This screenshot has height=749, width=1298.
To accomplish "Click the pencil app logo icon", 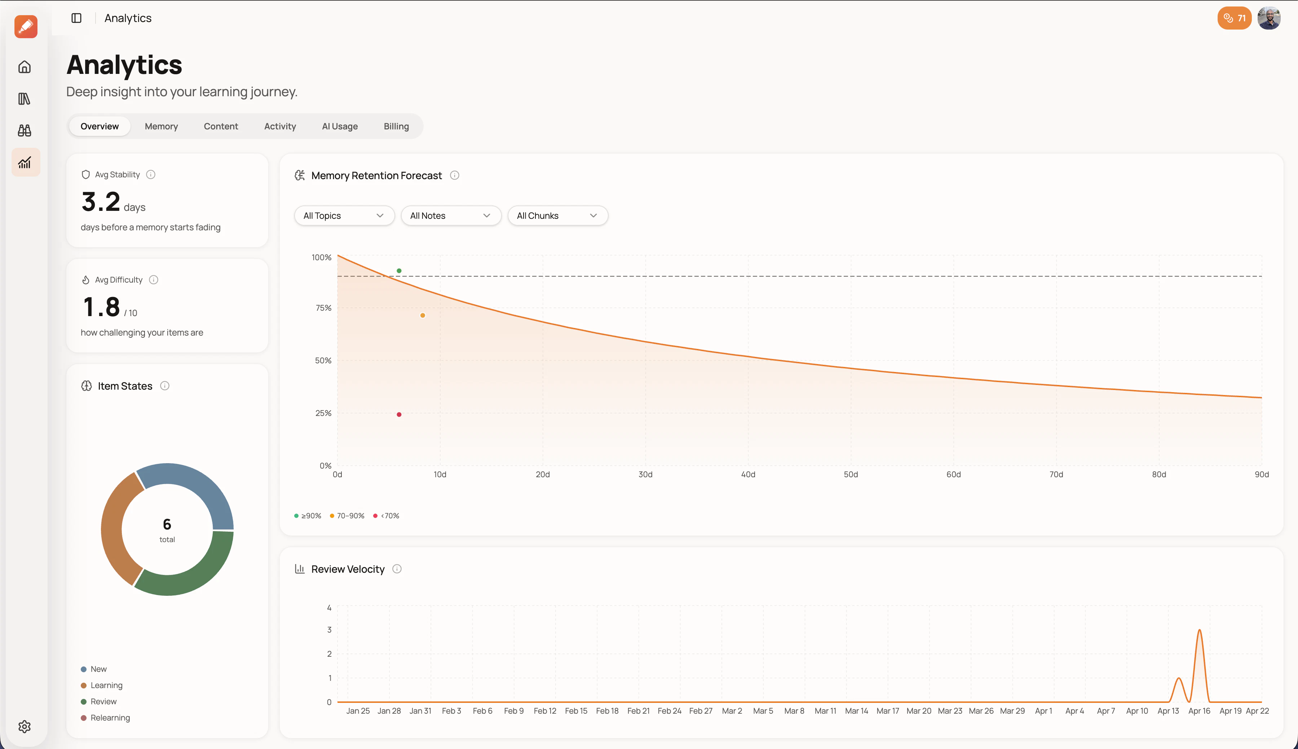I will tap(26, 26).
